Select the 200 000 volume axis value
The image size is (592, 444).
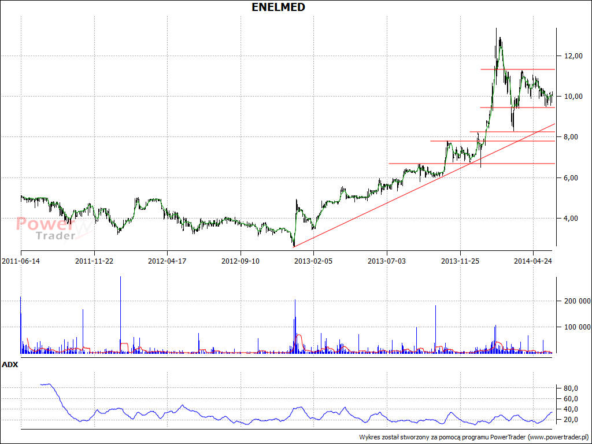(x=576, y=301)
